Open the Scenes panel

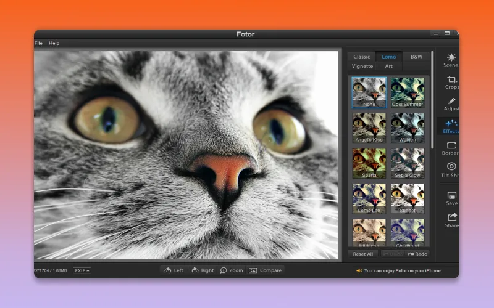(x=451, y=60)
